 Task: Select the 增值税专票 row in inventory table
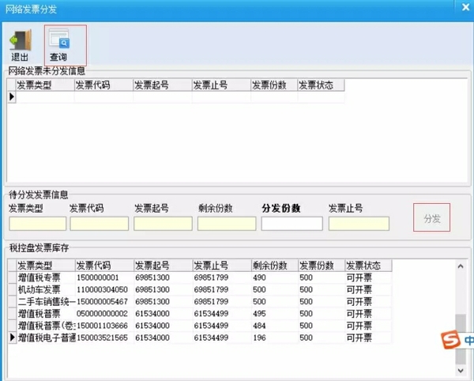(44, 278)
